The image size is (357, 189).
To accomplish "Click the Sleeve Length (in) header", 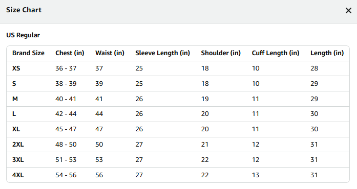I will 162,53.
